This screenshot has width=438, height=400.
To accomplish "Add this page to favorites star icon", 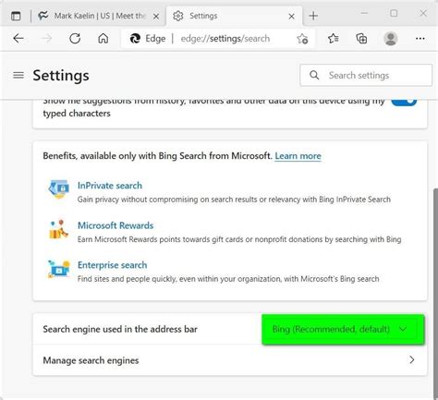I will tap(302, 39).
